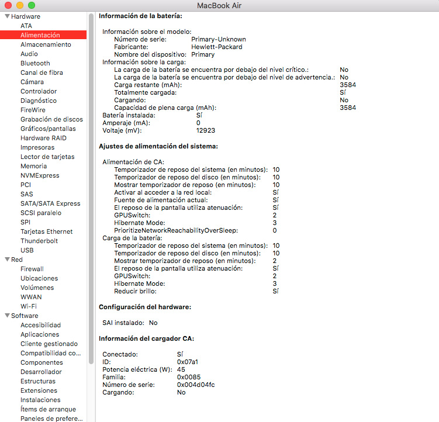439x422 pixels.
Task: Open Aplicaciones under Software
Action: click(40, 334)
